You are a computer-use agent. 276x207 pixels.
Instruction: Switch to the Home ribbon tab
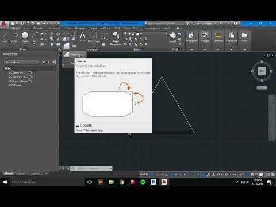click(15, 28)
